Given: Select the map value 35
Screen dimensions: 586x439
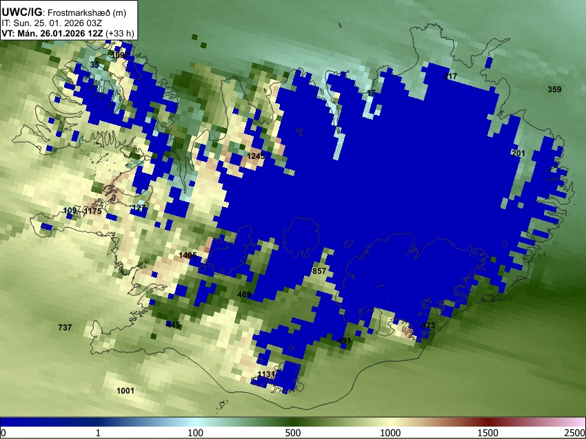Looking at the screenshot, I should point(94,65).
